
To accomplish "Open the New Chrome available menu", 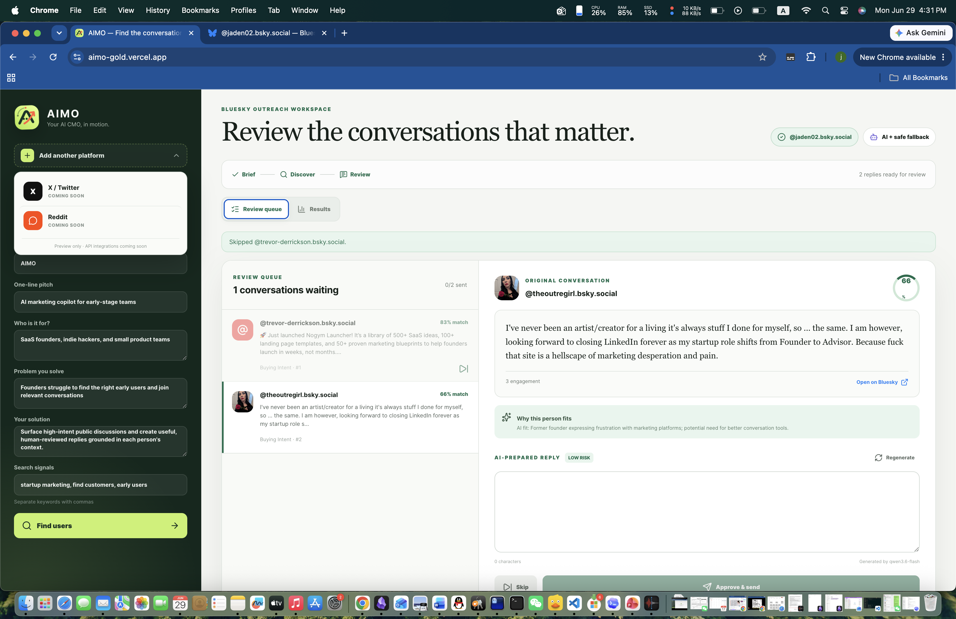I will coord(902,57).
